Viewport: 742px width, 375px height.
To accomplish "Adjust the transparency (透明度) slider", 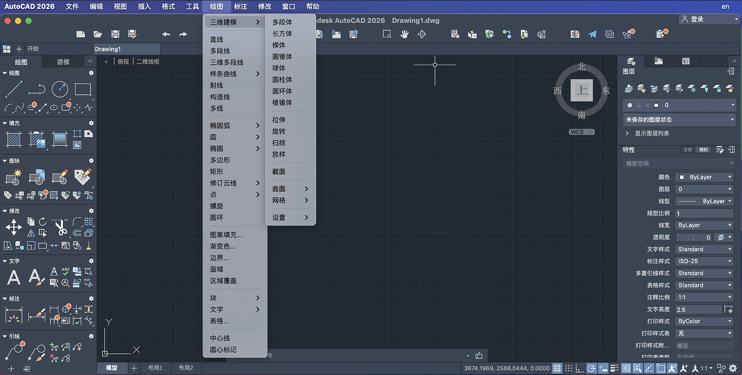I will pyautogui.click(x=693, y=237).
